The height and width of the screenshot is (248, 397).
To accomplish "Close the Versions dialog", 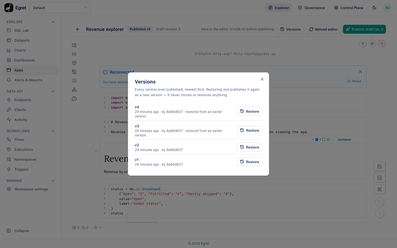I will click(262, 79).
